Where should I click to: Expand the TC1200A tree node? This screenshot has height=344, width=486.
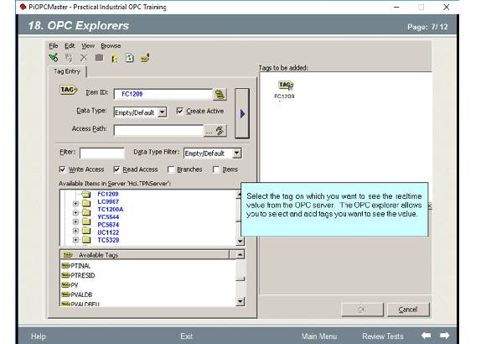[x=75, y=212]
